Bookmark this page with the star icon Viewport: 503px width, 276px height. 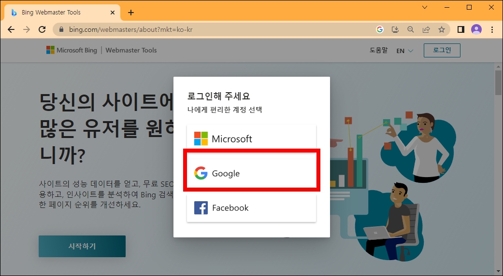(442, 29)
